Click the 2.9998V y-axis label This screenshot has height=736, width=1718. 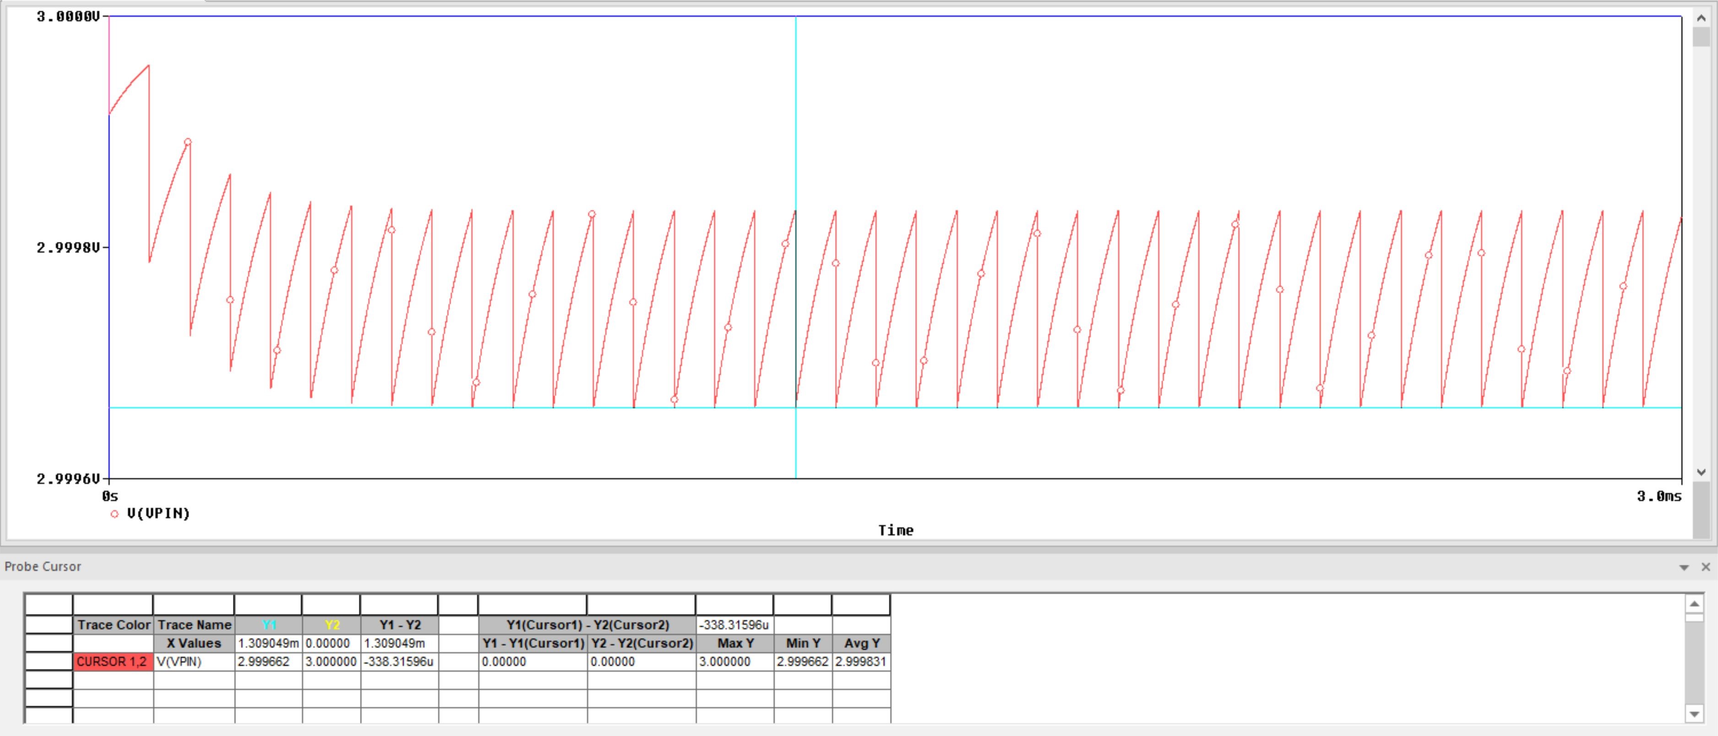click(68, 248)
